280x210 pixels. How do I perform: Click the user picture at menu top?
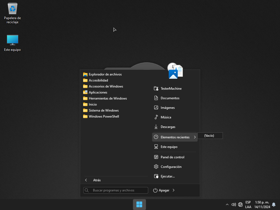coord(175,71)
